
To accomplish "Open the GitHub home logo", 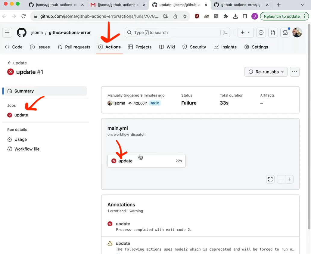I will coord(21,33).
